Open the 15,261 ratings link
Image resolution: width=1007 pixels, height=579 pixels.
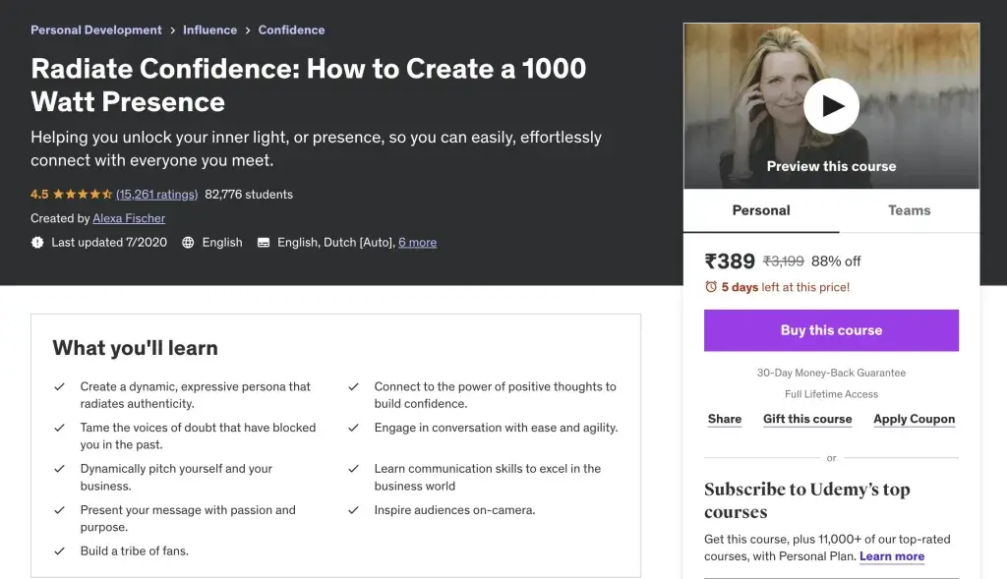[x=156, y=195]
